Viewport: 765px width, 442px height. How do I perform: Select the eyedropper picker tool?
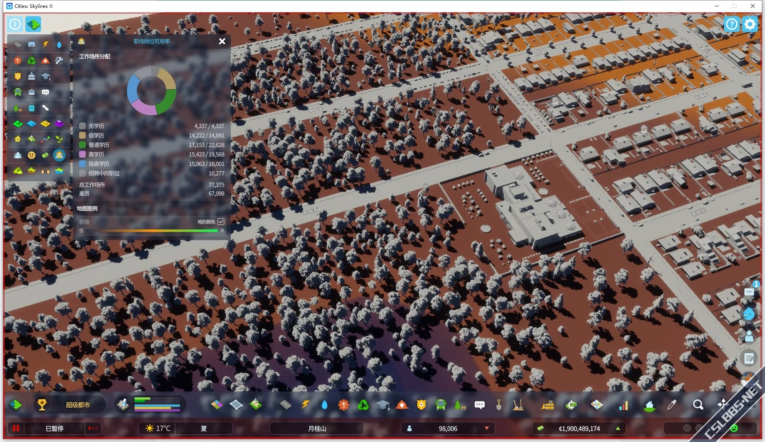click(x=672, y=405)
